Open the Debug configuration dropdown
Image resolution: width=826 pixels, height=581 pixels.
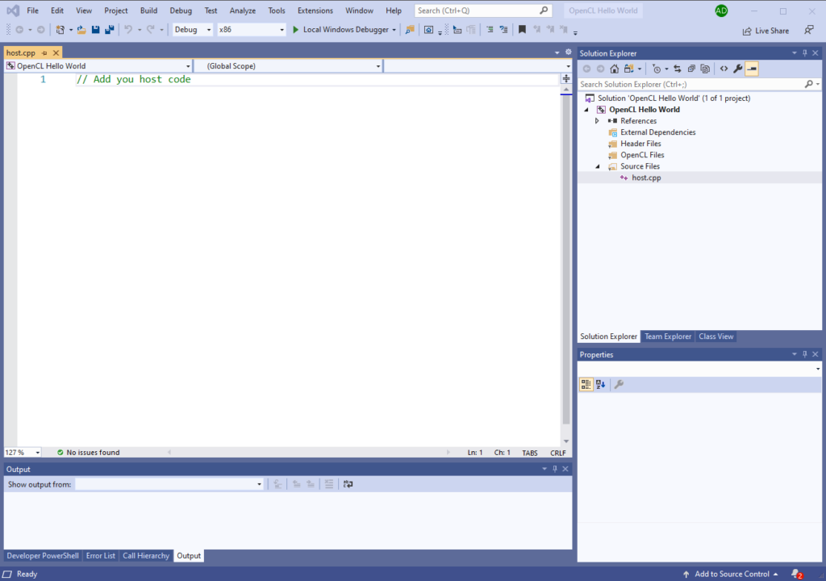[193, 30]
